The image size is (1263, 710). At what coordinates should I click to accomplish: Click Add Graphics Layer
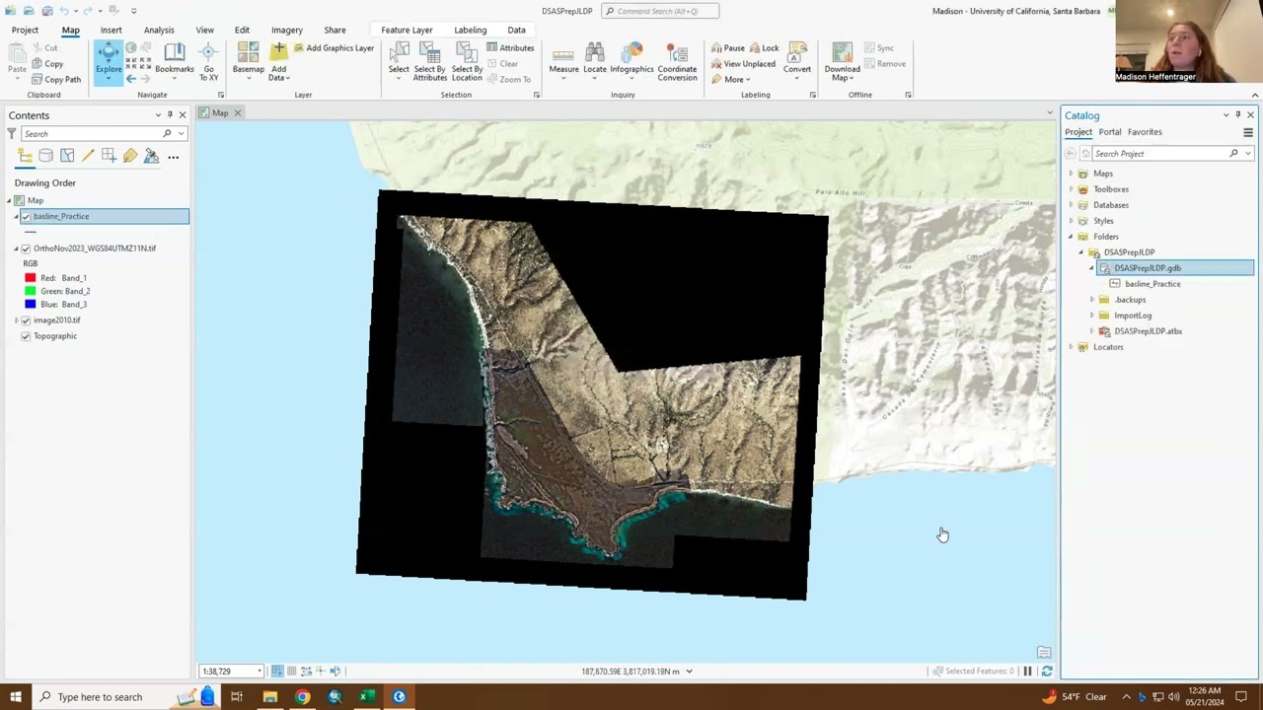tap(333, 48)
